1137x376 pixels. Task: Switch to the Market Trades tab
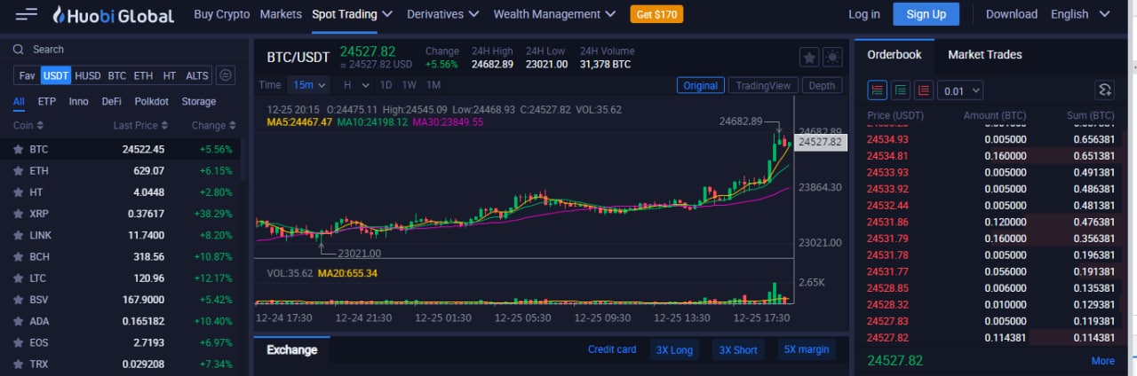pyautogui.click(x=984, y=55)
